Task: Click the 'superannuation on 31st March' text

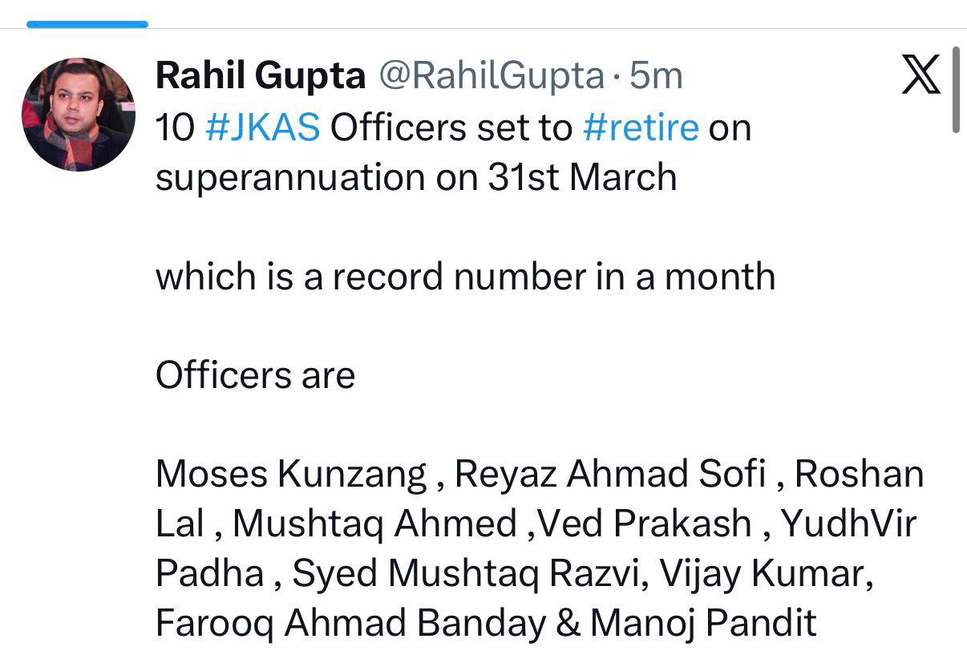Action: (416, 178)
